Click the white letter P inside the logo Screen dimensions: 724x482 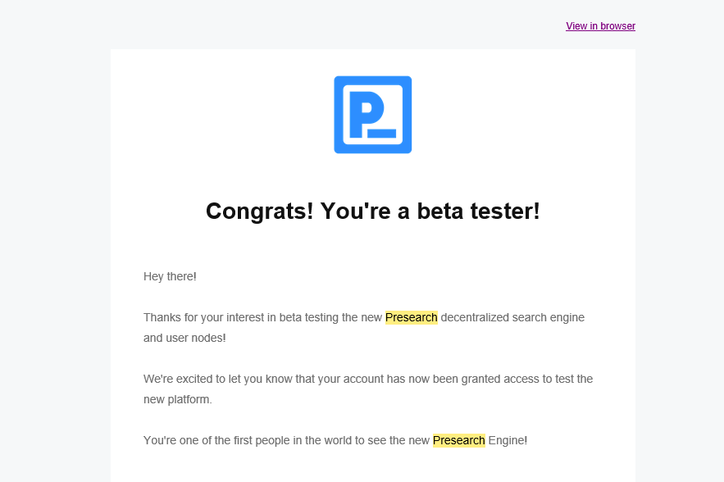[x=361, y=115]
